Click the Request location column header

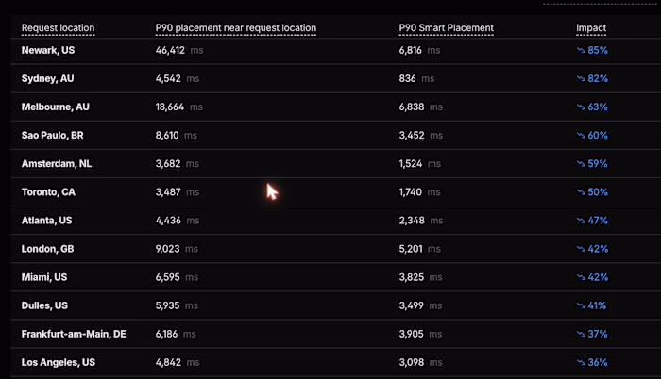(x=59, y=27)
